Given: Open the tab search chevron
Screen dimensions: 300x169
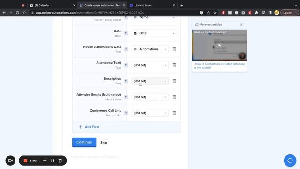Looking at the screenshot, I should (296, 5).
